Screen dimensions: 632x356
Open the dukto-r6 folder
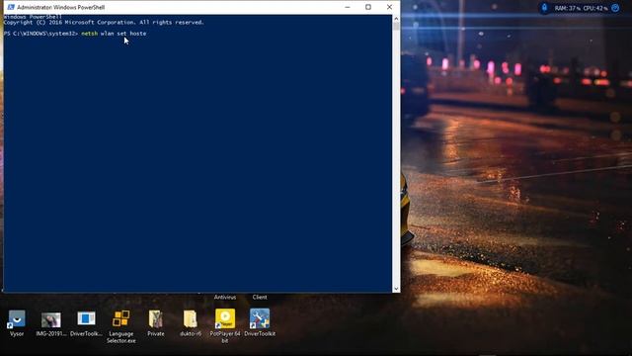(x=191, y=323)
